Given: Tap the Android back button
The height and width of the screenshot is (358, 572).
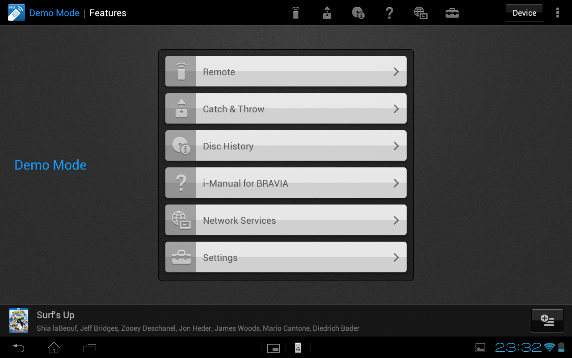Looking at the screenshot, I should [x=18, y=348].
